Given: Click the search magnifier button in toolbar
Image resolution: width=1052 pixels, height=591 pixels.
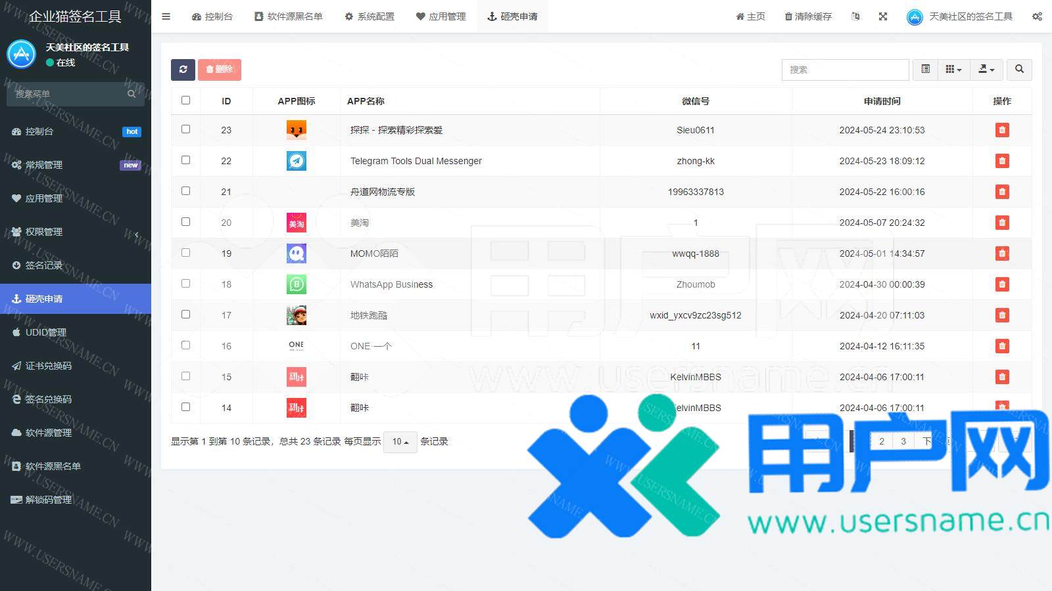Looking at the screenshot, I should tap(1019, 70).
